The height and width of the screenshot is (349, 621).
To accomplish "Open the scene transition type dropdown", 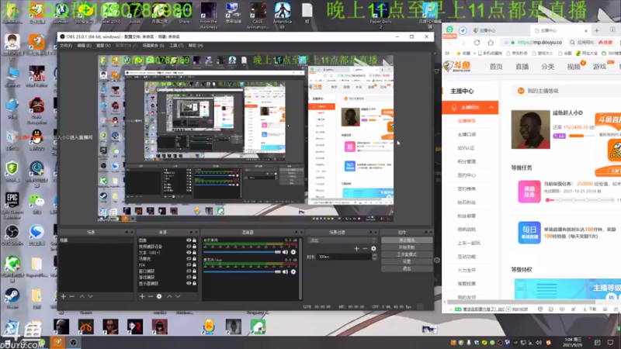I will [x=342, y=240].
